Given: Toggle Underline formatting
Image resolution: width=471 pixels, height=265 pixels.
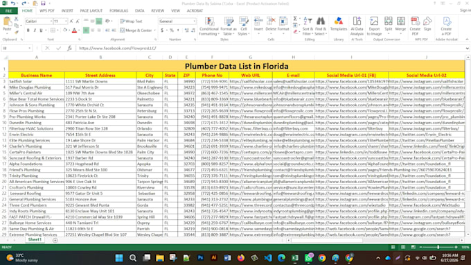Looking at the screenshot, I should 41,31.
